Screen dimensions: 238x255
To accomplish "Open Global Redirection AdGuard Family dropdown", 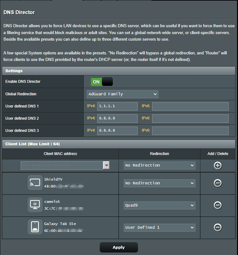I will pos(123,94).
